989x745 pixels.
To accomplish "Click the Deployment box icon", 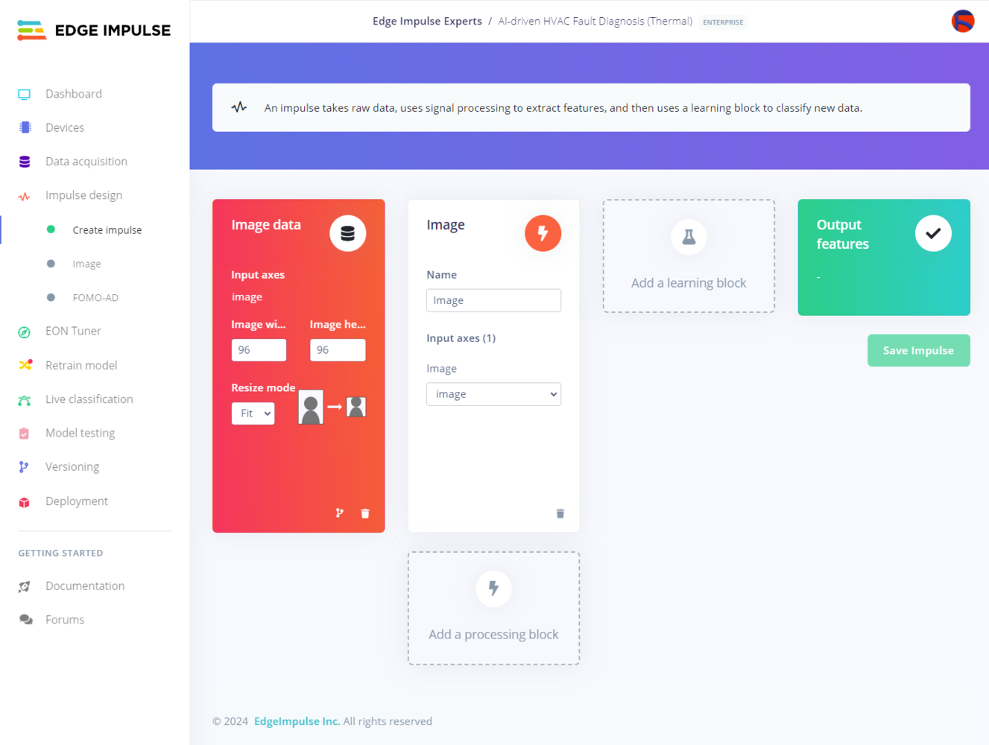I will click(25, 502).
